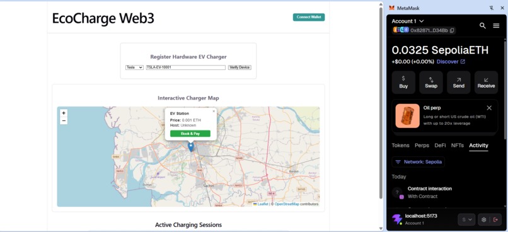Click the Buy button in MetaMask
This screenshot has width=508, height=232.
click(x=403, y=83)
